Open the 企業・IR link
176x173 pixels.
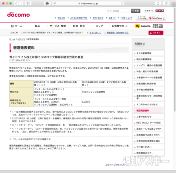[112, 18]
